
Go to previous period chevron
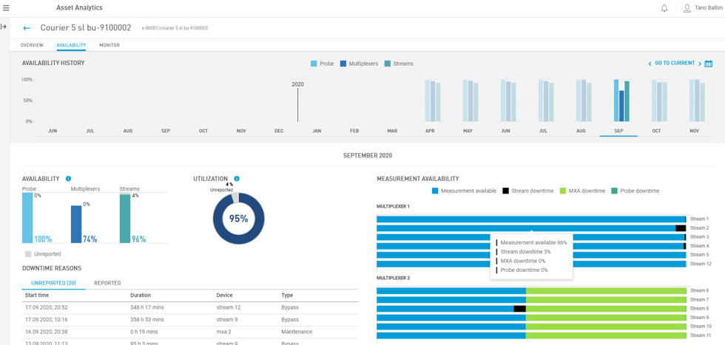click(x=650, y=64)
